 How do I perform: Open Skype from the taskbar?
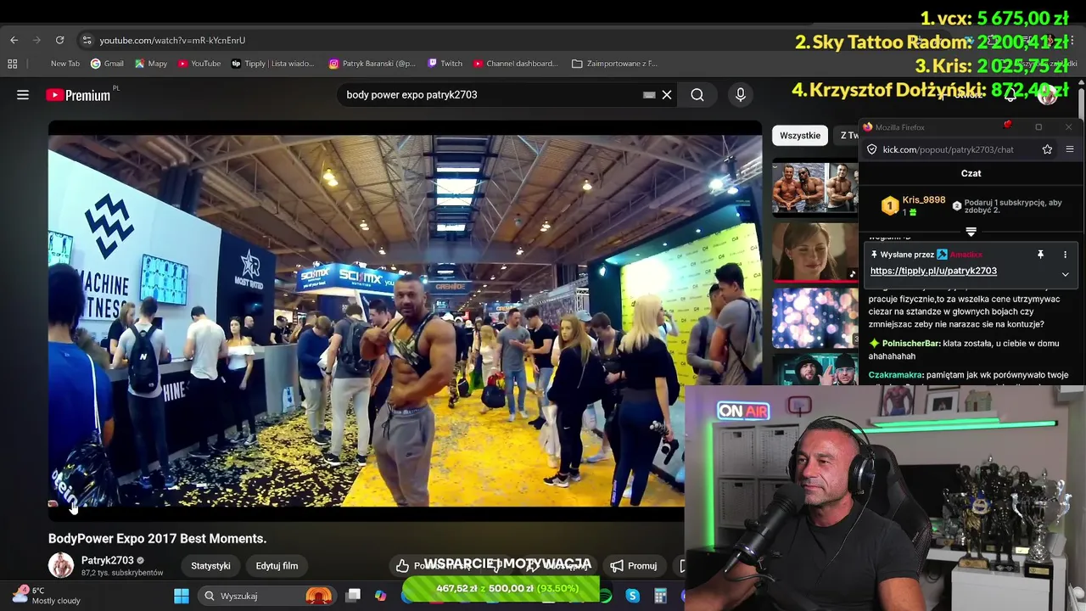[632, 596]
